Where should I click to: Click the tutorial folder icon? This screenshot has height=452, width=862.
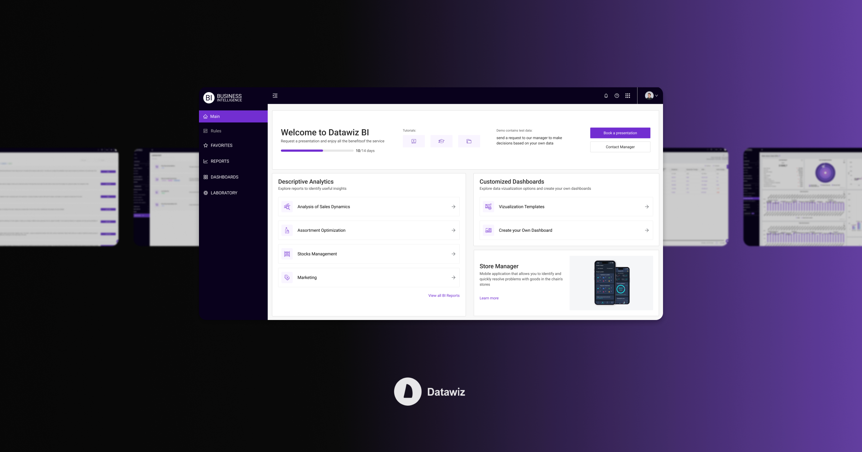coord(469,141)
